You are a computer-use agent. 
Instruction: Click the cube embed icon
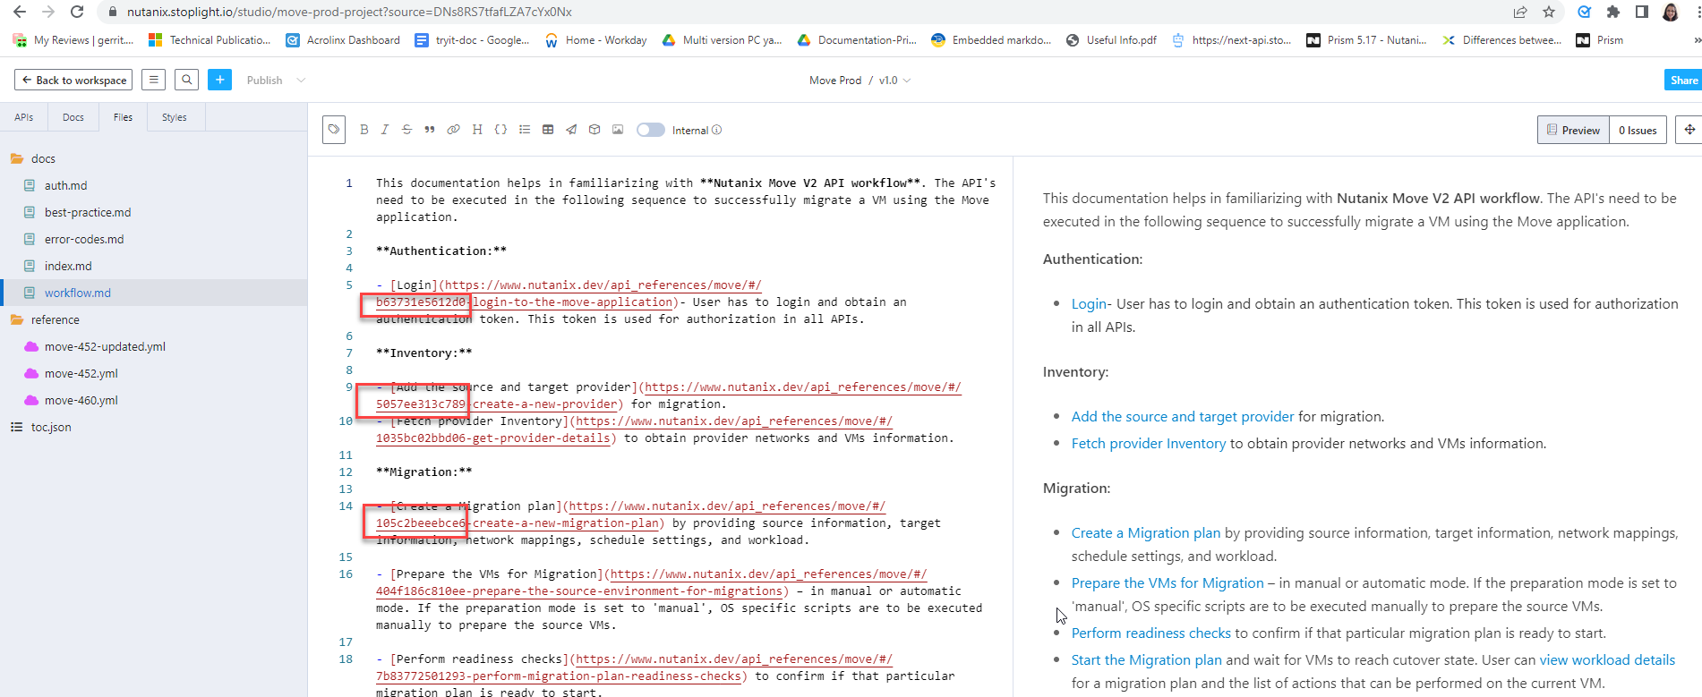pyautogui.click(x=594, y=130)
